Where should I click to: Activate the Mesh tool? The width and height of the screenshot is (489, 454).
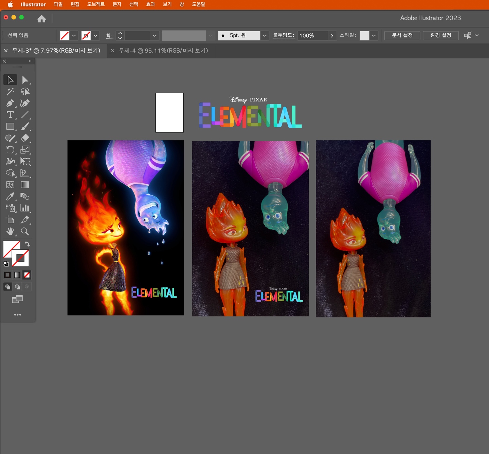coord(10,185)
